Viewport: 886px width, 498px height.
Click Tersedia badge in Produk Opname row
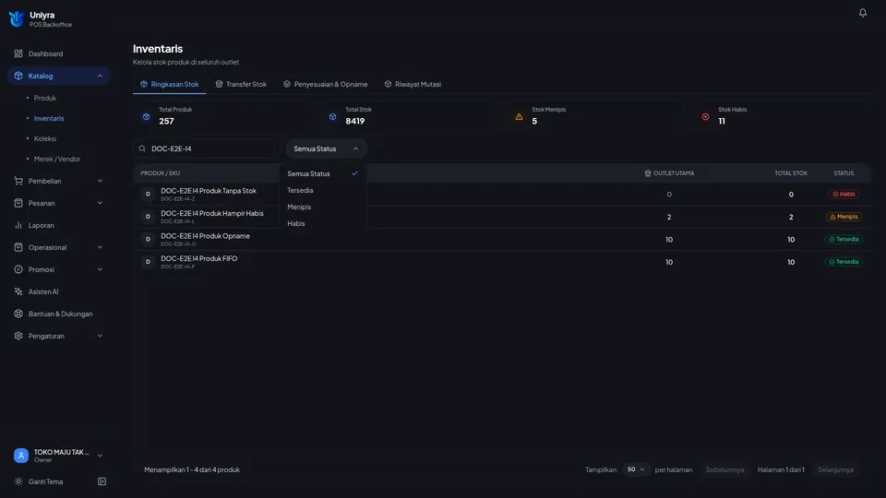pyautogui.click(x=844, y=240)
